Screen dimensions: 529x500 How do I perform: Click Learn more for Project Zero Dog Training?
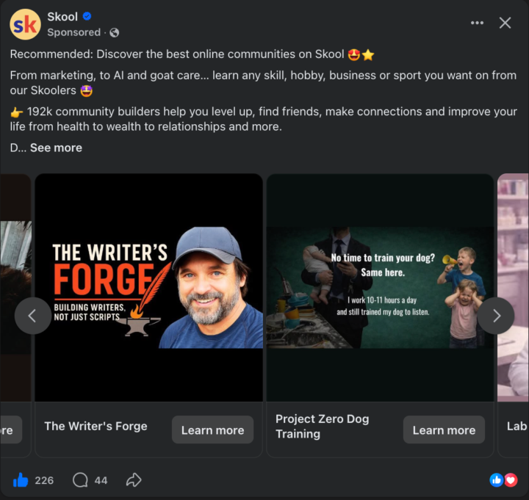[444, 430]
